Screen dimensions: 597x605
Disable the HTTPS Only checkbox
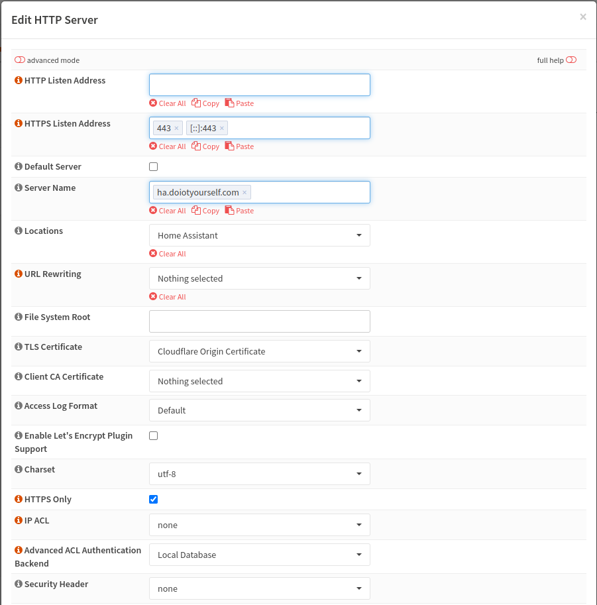click(153, 499)
